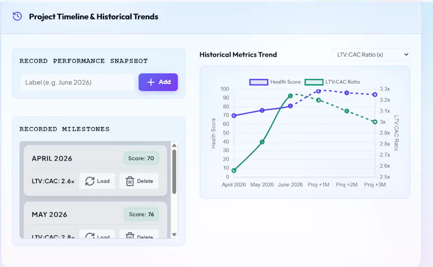Open the LTV:CAC Ratio (x) metric dropdown
This screenshot has height=267, width=433.
click(x=371, y=55)
